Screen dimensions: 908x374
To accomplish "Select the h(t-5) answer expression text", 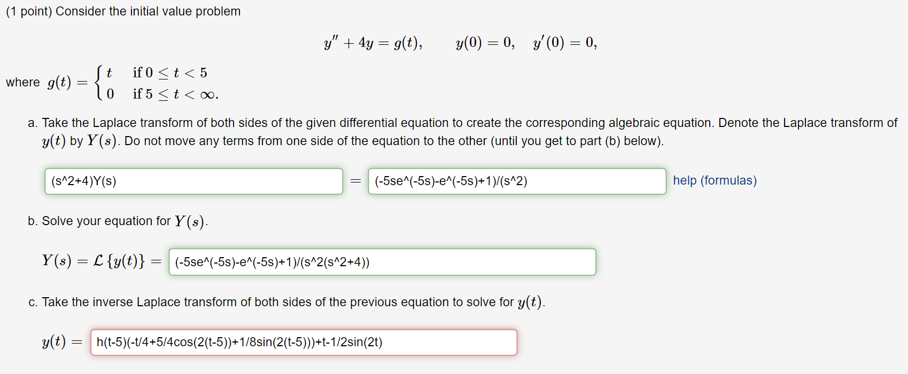I will [x=239, y=342].
